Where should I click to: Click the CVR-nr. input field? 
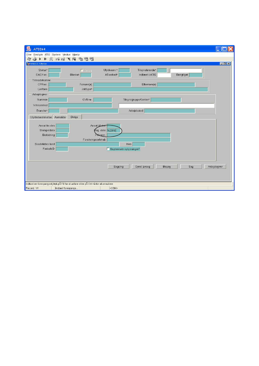point(103,100)
